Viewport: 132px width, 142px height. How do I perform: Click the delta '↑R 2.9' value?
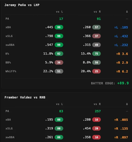coord(122,63)
